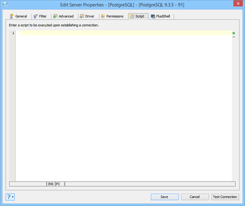Select the Driver tab

(x=87, y=16)
